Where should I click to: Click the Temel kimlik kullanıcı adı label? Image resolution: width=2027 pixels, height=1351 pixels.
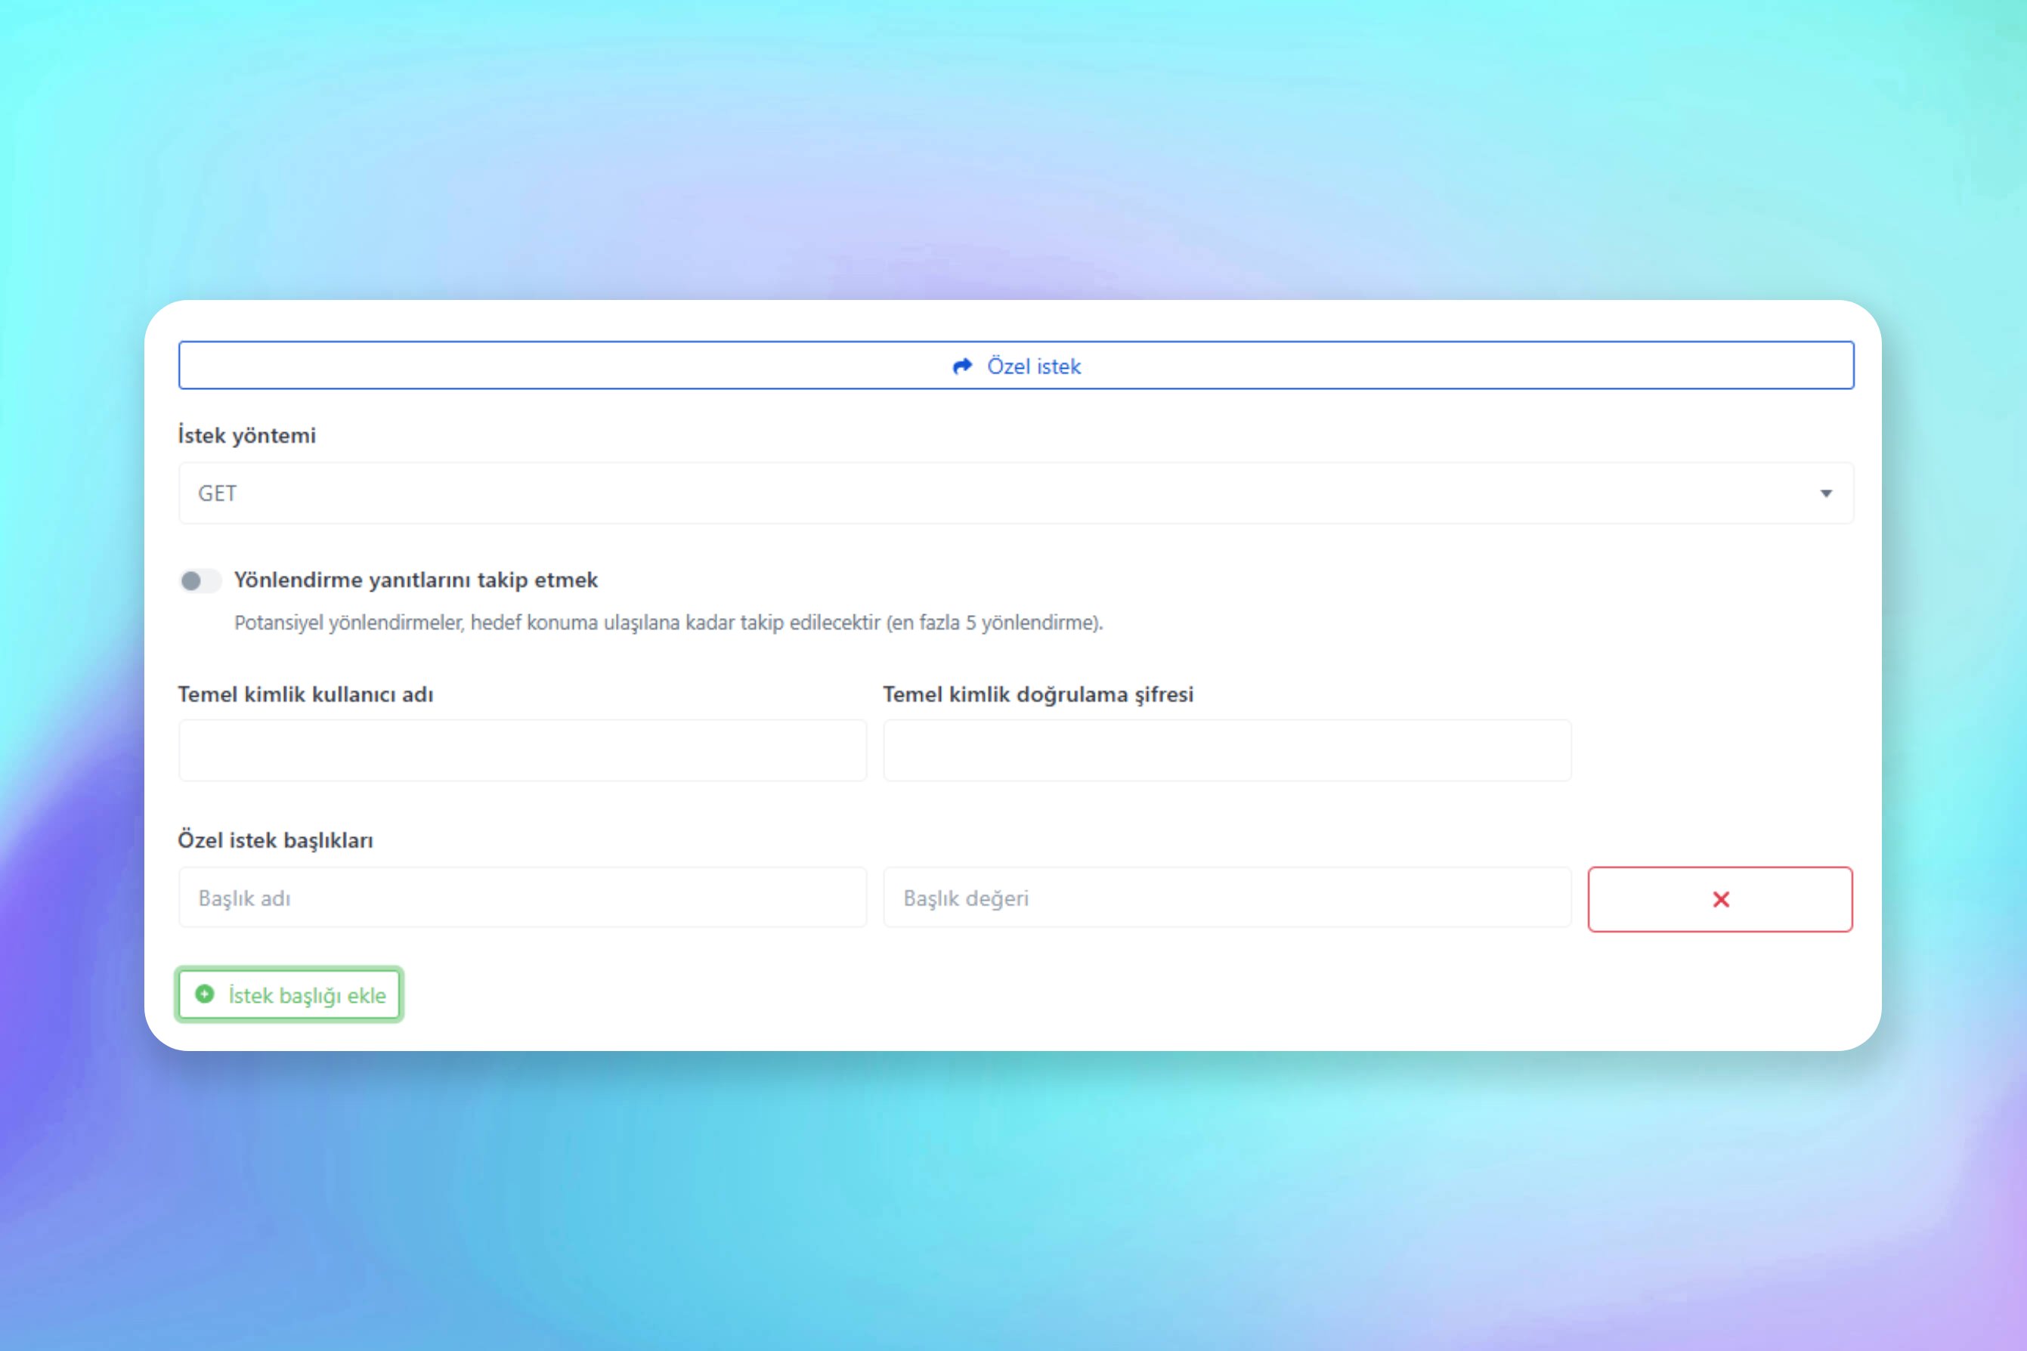[x=305, y=694]
